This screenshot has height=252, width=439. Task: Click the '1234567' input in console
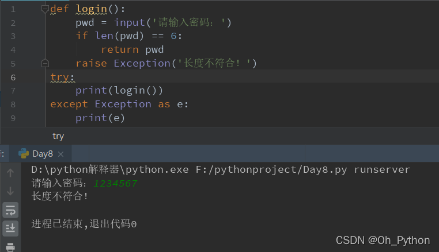[x=115, y=184]
